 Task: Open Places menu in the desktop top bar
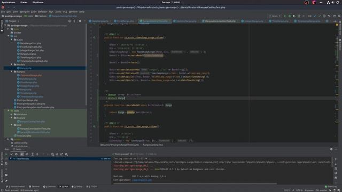click(24, 2)
